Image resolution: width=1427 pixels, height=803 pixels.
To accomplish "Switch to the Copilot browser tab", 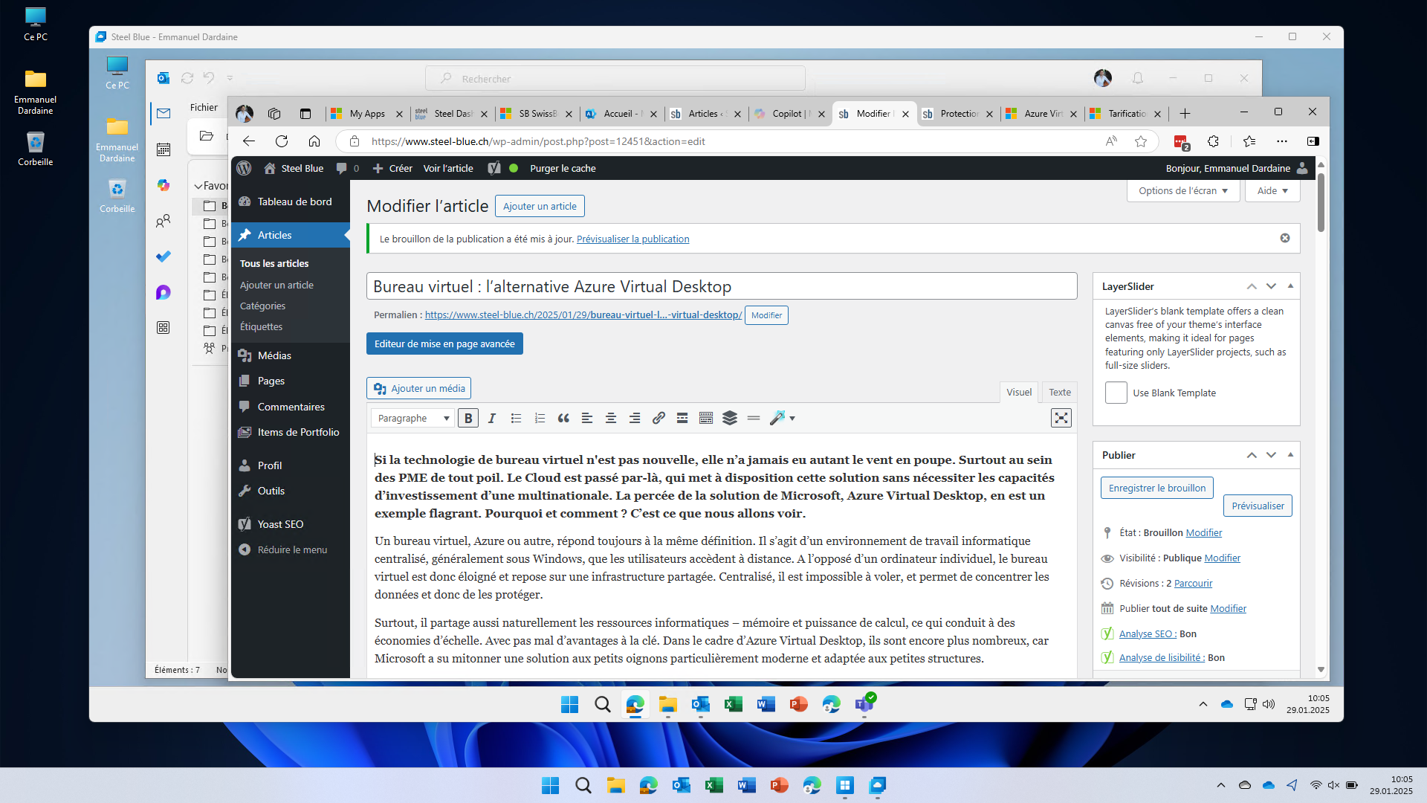I will tap(789, 114).
